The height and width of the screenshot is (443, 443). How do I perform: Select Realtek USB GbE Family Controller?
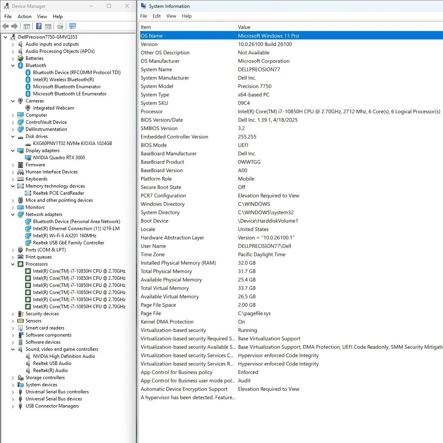68,243
